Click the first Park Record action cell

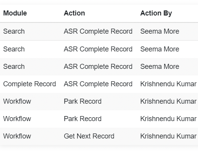click(x=83, y=101)
